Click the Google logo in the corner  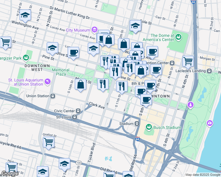tap(10, 173)
